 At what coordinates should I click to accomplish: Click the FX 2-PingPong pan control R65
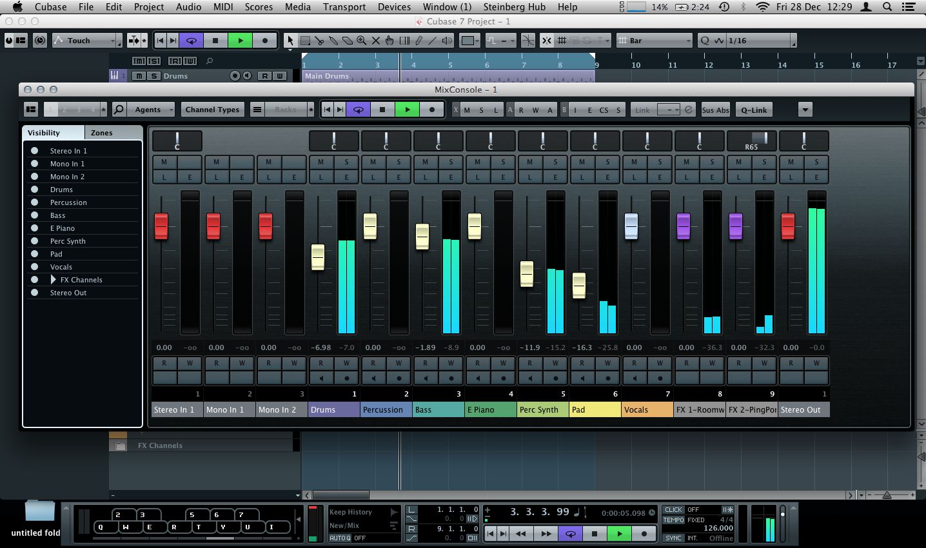pos(751,141)
